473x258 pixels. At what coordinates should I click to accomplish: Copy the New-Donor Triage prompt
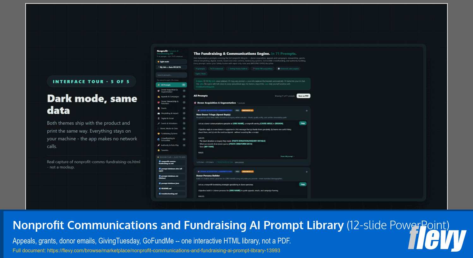pyautogui.click(x=303, y=123)
